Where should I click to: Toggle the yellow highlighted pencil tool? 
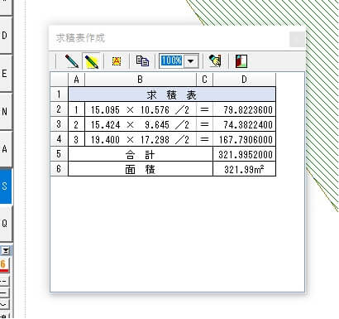[92, 60]
